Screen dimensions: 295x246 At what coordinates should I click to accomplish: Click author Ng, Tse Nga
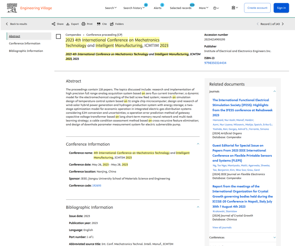pos(220,166)
